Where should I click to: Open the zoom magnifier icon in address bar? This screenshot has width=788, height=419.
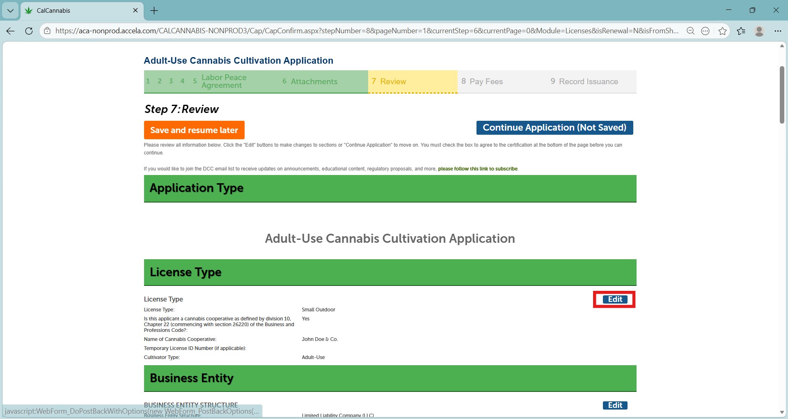(x=691, y=31)
